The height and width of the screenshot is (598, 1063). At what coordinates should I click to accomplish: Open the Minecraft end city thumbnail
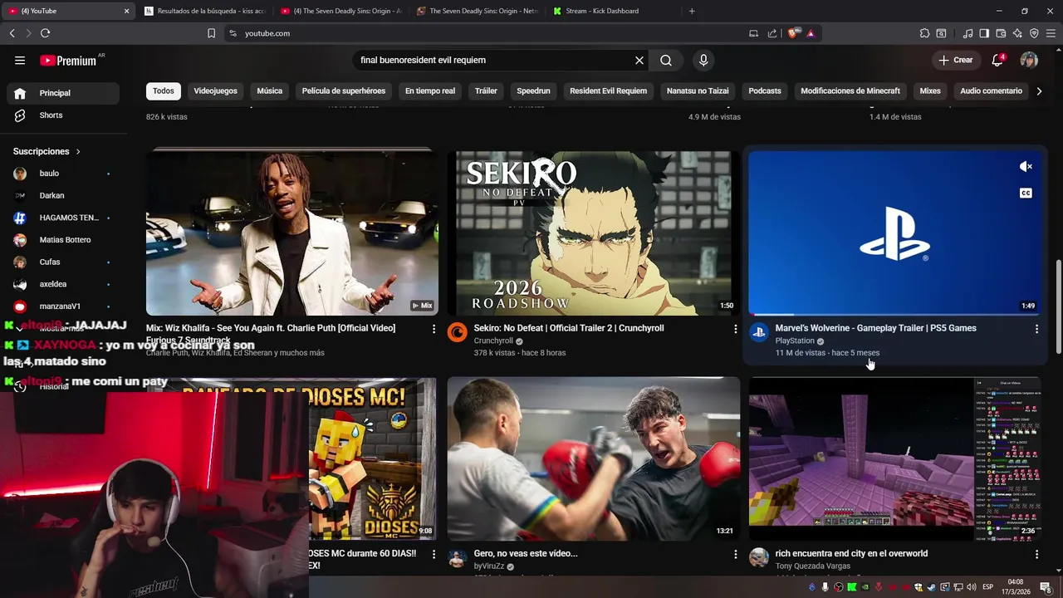[895, 459]
